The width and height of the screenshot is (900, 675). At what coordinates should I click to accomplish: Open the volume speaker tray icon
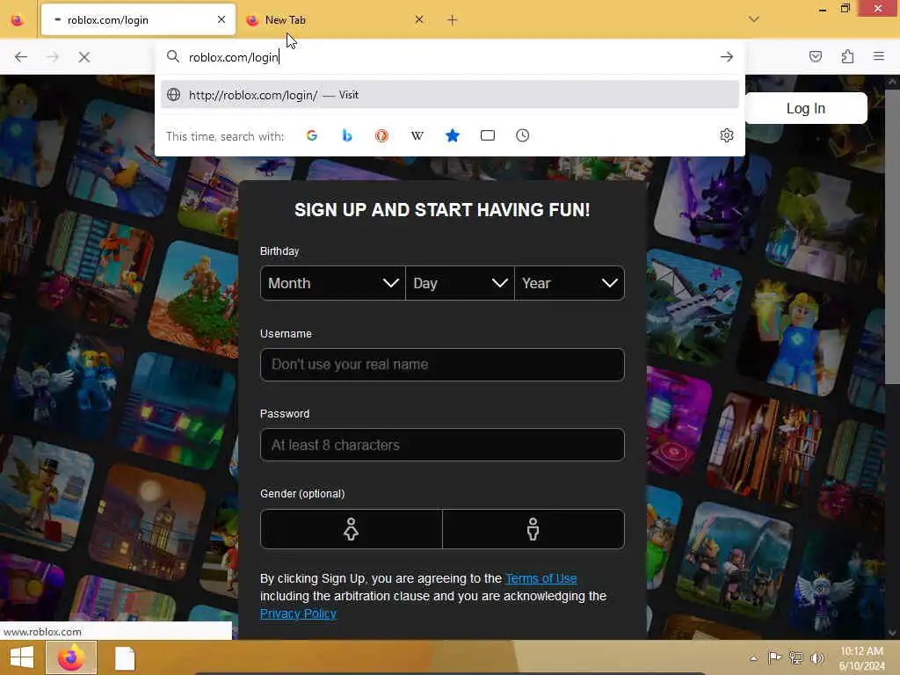817,657
